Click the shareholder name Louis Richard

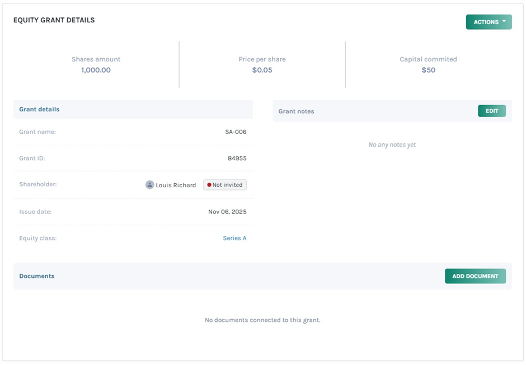[x=176, y=185]
